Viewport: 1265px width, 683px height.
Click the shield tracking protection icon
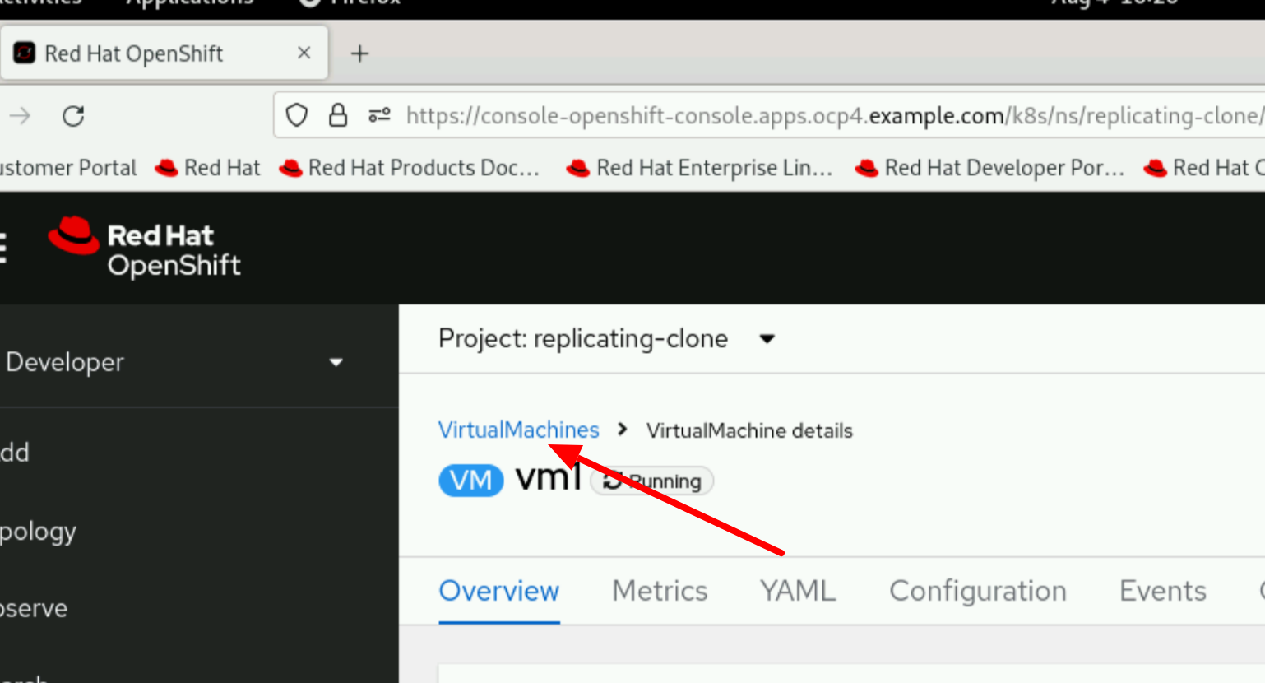[x=297, y=116]
